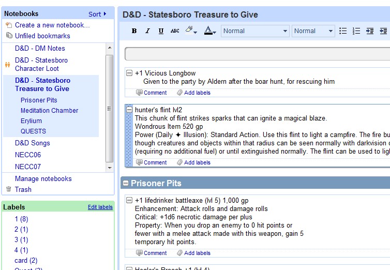
Task: Toggle italic formatting
Action: click(147, 31)
